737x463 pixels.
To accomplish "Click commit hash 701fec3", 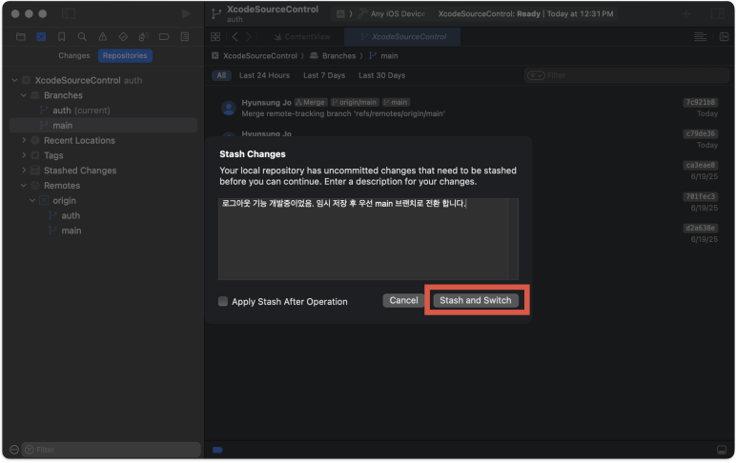I will (x=701, y=197).
